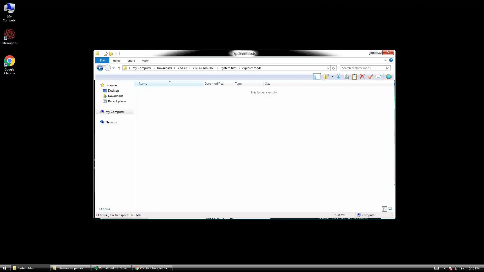
Task: Click the clipboard Paste icon
Action: [354, 77]
